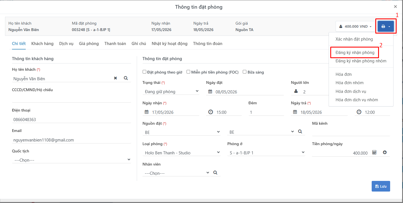
Task: Click the Email input field
Action: (71, 140)
